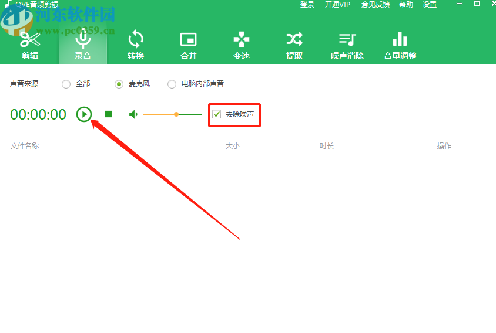496x333 pixels.
Task: Open the 剪辑 scissors editing tool
Action: pyautogui.click(x=30, y=46)
